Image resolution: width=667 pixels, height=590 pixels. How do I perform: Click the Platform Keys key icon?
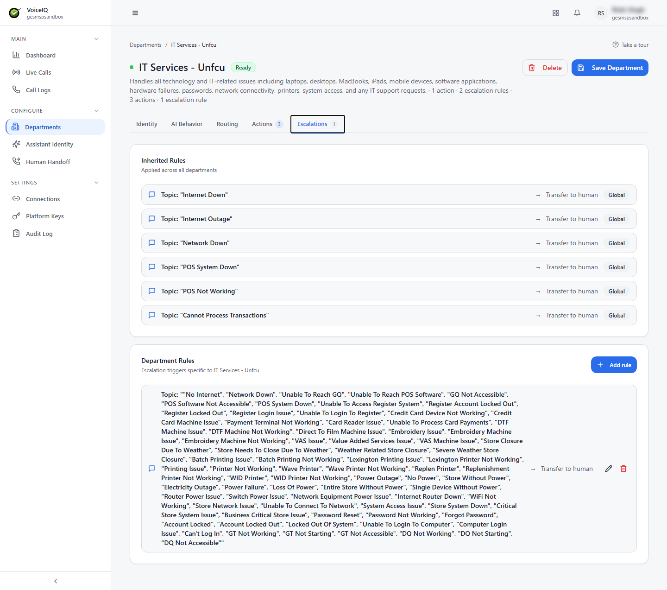click(x=16, y=216)
